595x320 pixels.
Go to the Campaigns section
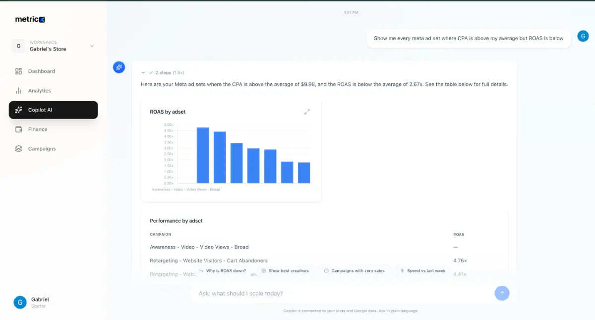point(42,149)
